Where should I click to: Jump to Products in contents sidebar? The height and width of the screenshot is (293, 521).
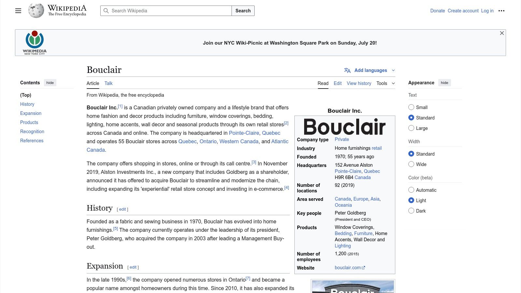coord(29,122)
